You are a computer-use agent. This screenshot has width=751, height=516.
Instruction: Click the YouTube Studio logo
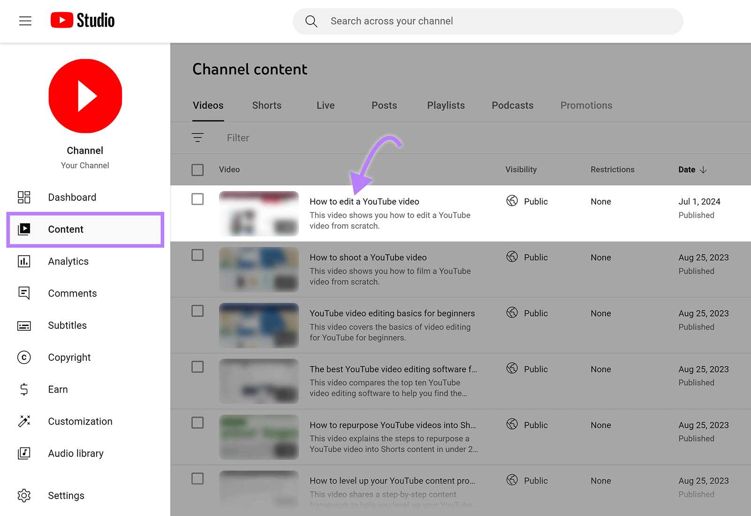(83, 20)
